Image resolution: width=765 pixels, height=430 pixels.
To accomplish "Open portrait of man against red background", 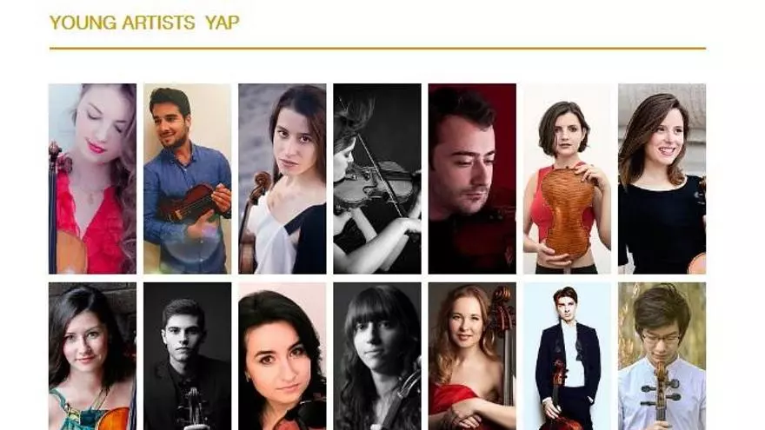I will [472, 178].
